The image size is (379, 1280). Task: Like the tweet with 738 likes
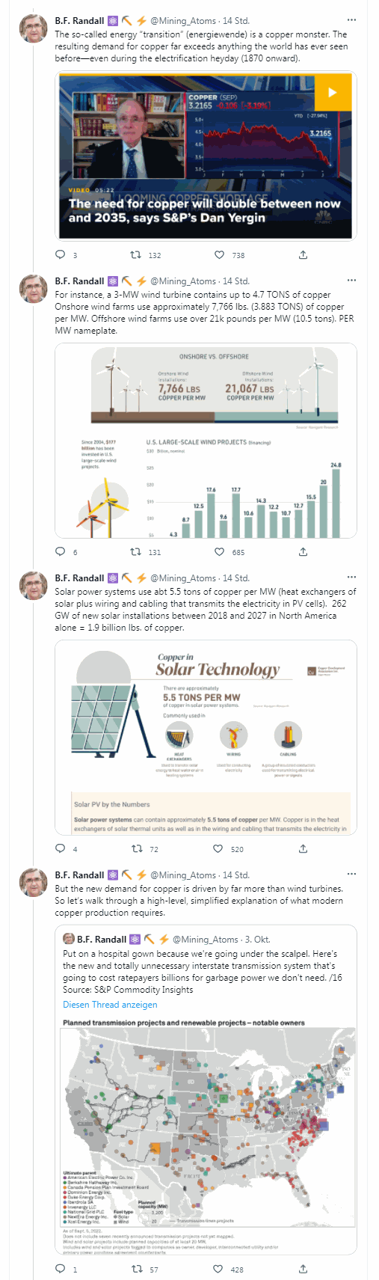tap(219, 255)
